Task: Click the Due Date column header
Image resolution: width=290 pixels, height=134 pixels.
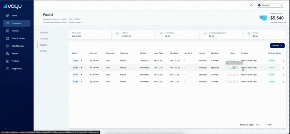Action: click(x=174, y=53)
